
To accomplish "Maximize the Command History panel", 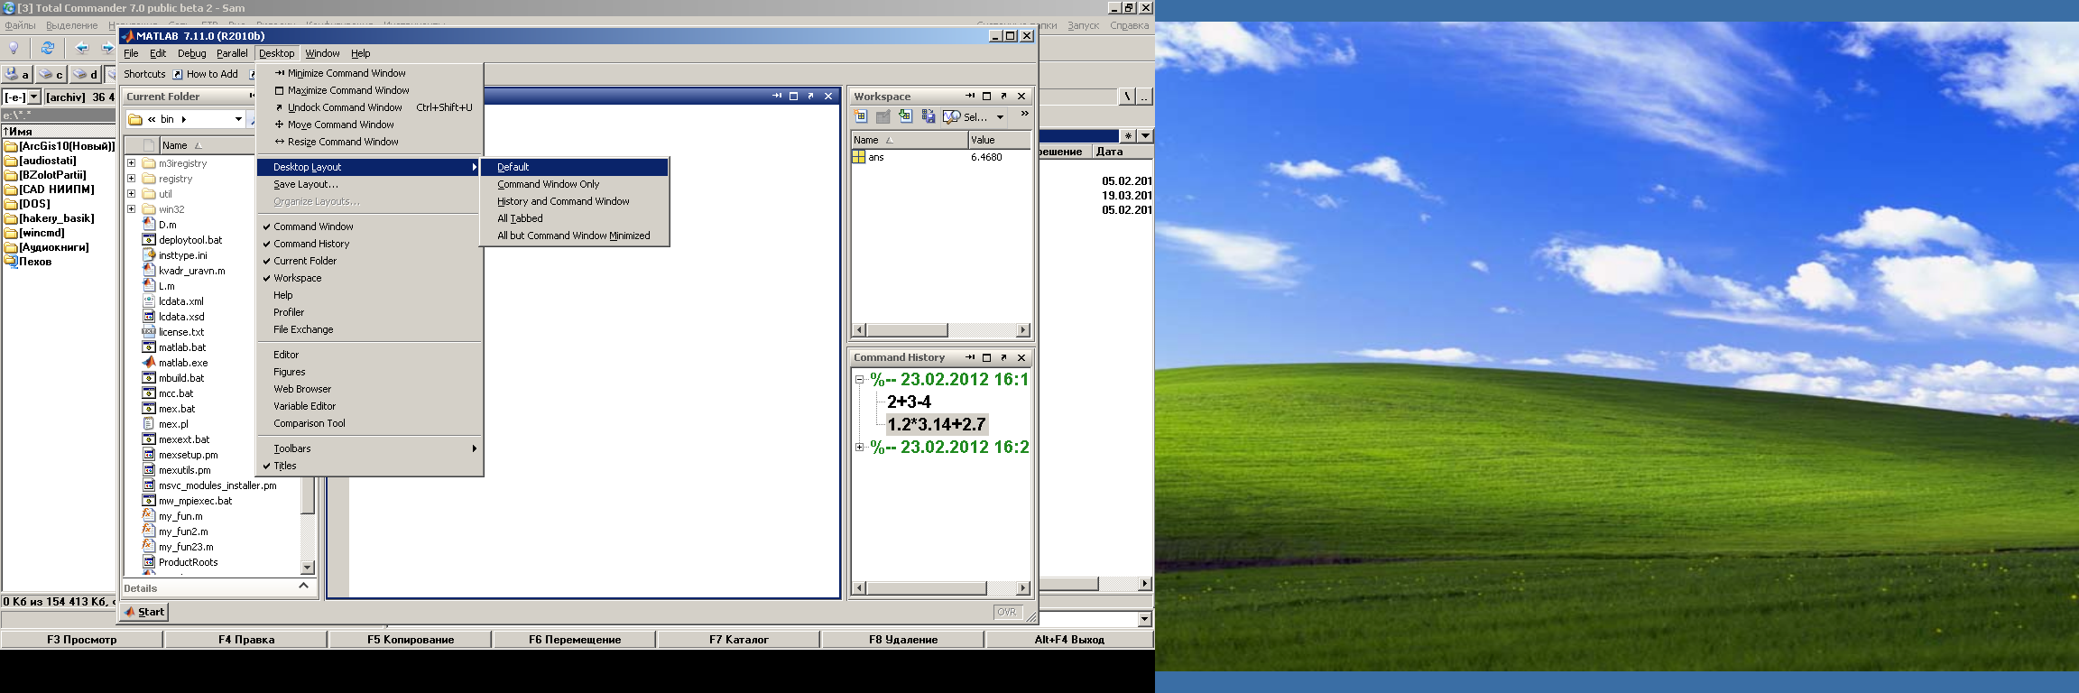I will point(986,357).
